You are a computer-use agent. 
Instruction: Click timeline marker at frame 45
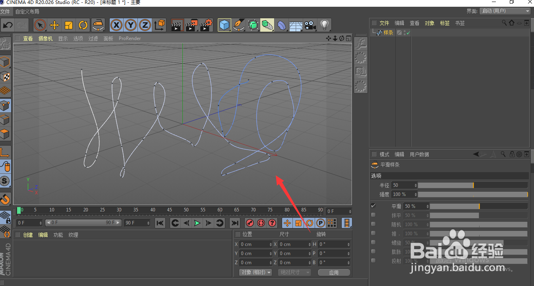(170, 210)
